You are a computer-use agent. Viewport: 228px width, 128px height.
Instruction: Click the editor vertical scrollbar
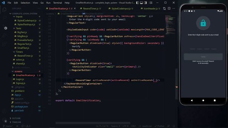pos(176,84)
